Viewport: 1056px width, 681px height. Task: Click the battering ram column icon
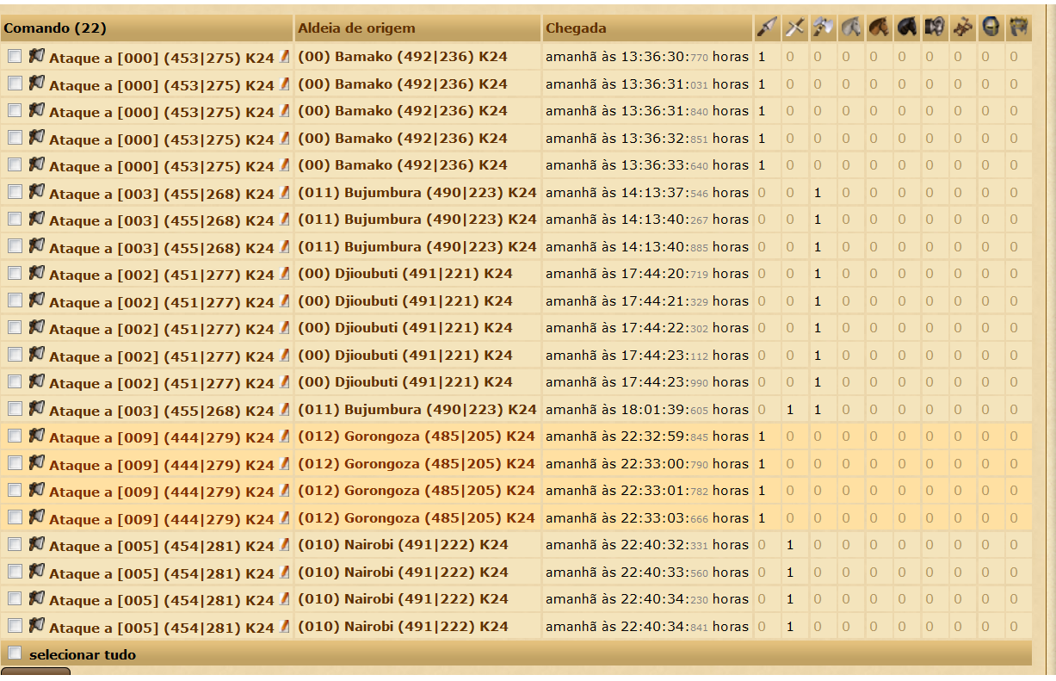pyautogui.click(x=935, y=28)
